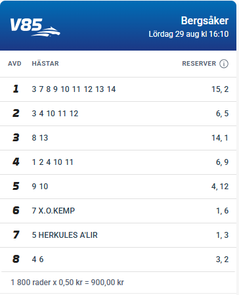Click the HÄSTAR column header

click(45, 64)
